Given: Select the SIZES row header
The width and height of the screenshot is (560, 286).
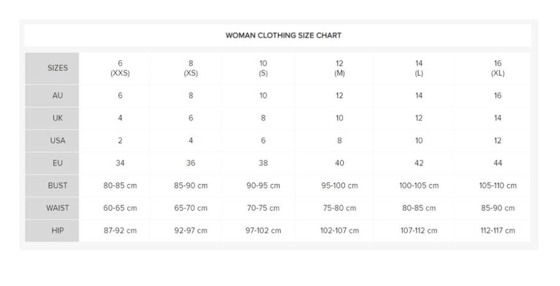Looking at the screenshot, I should point(57,68).
